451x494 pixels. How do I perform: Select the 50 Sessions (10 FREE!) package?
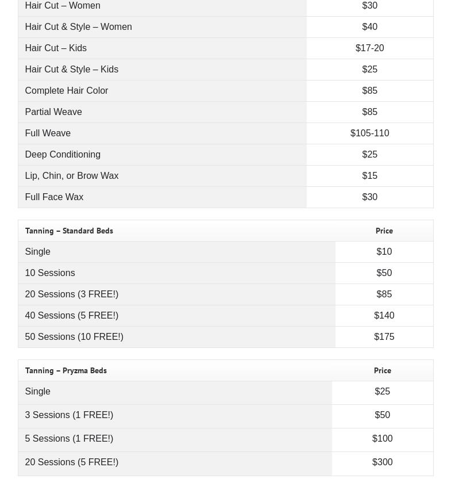point(74,337)
